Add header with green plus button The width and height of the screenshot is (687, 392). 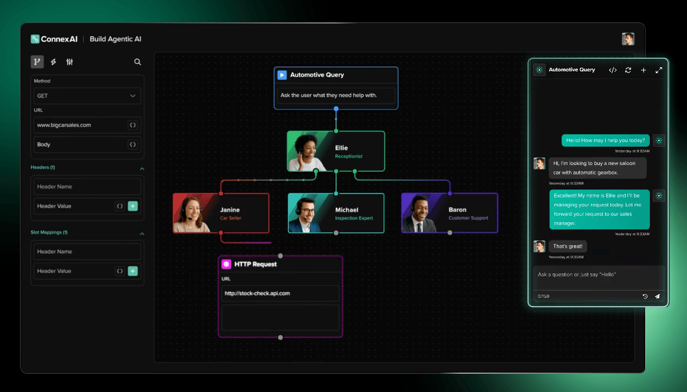click(x=133, y=206)
